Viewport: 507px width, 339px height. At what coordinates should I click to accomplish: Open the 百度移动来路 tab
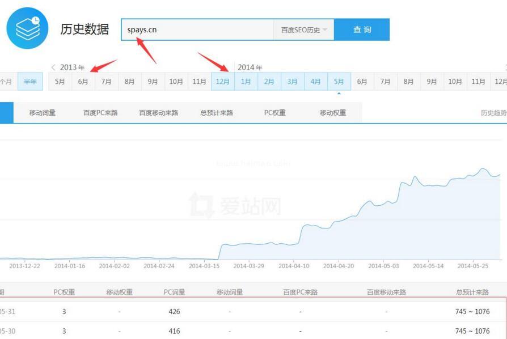tap(158, 113)
